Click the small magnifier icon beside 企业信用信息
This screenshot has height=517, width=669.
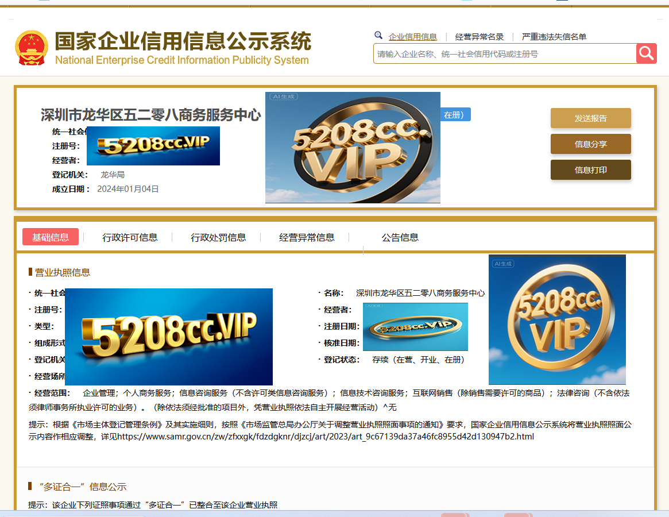[x=378, y=35]
